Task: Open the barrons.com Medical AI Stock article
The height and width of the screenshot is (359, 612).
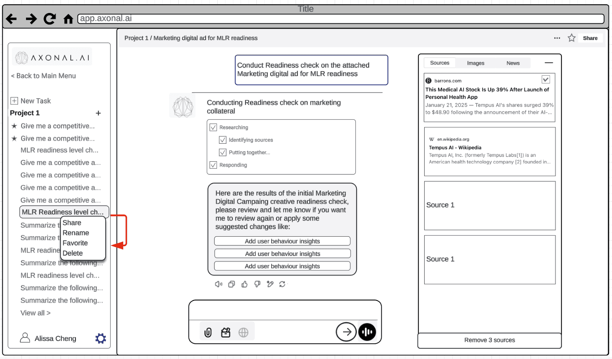Action: [x=489, y=97]
